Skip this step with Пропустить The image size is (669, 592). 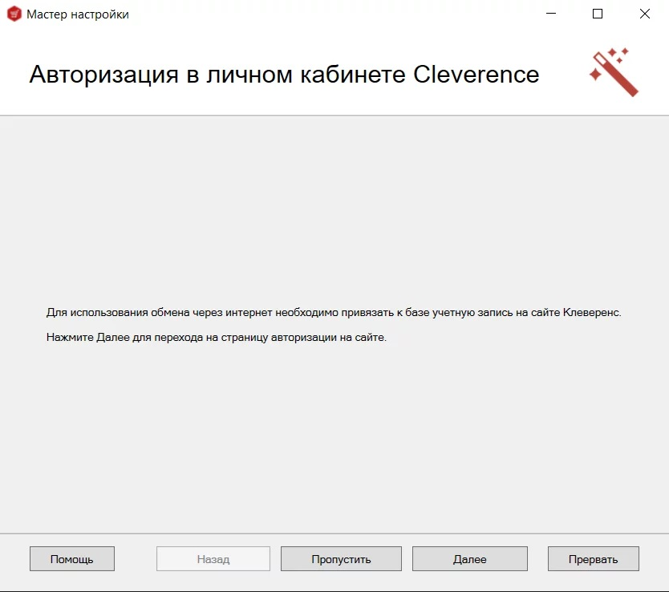click(341, 559)
